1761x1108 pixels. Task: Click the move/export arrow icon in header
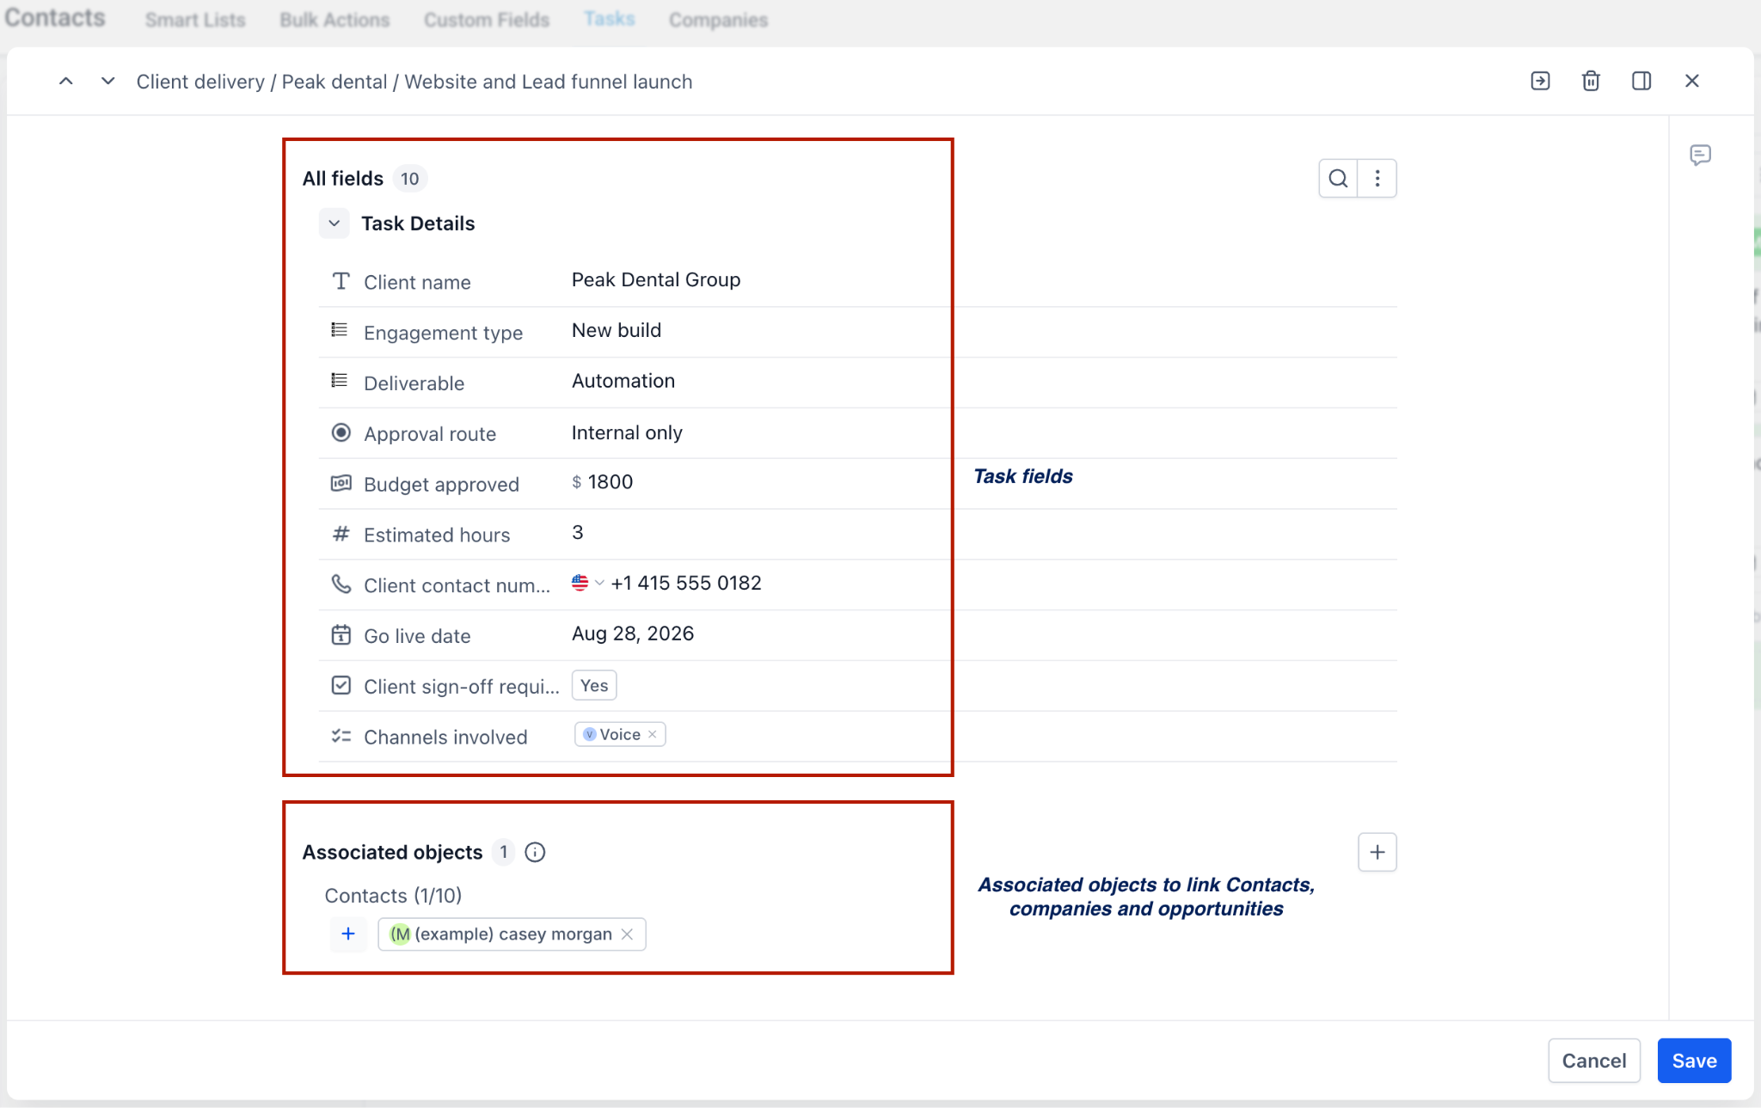point(1540,81)
